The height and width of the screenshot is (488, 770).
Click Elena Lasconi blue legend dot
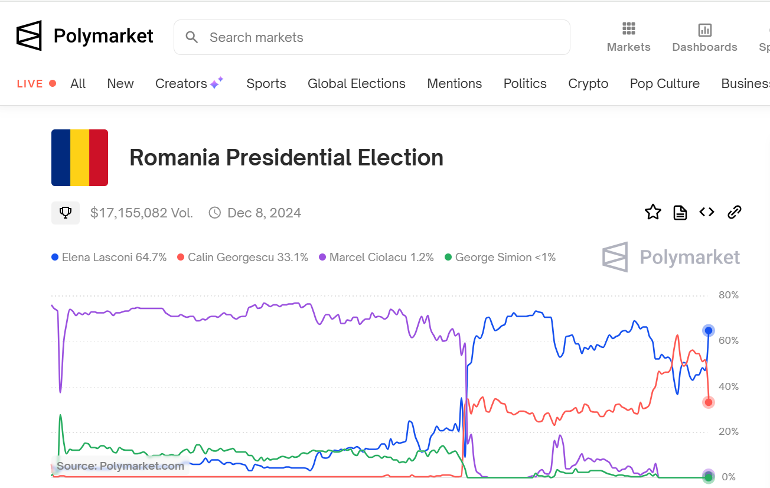[56, 258]
